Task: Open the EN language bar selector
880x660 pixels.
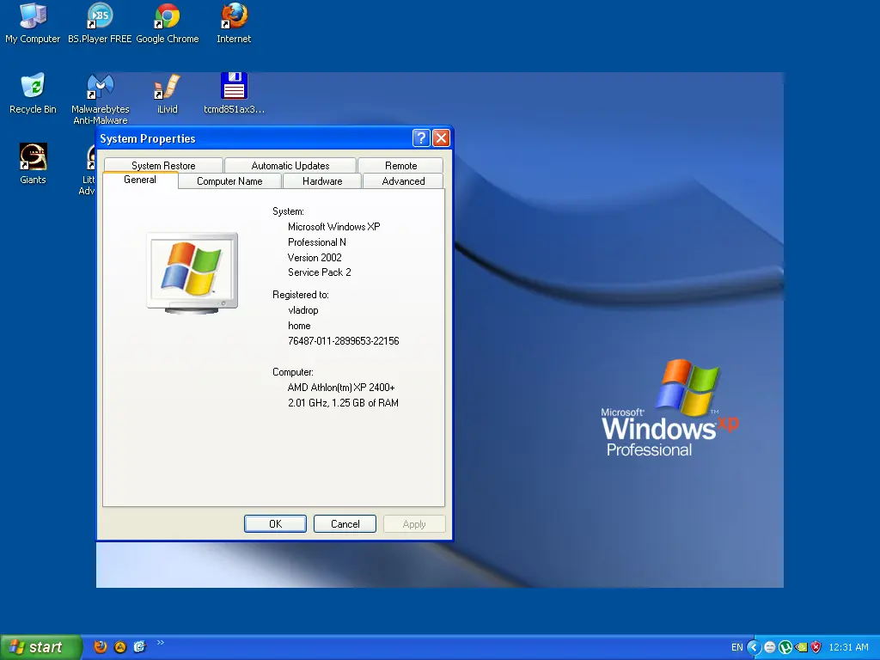Action: pos(736,647)
